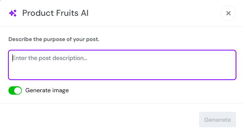The height and width of the screenshot is (134, 243).
Task: Focus the post description text box
Action: click(122, 65)
